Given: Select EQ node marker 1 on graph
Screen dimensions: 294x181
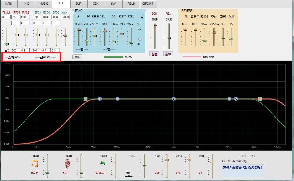Looking at the screenshot, I should click(118, 99).
